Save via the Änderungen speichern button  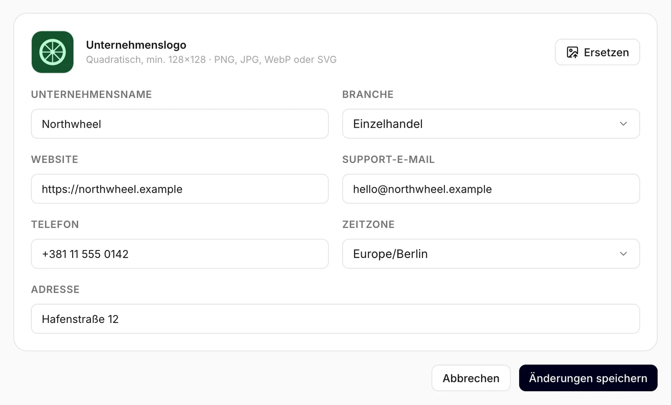(588, 378)
